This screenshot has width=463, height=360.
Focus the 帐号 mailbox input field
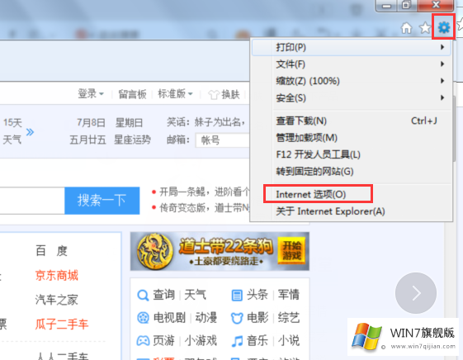tap(223, 140)
